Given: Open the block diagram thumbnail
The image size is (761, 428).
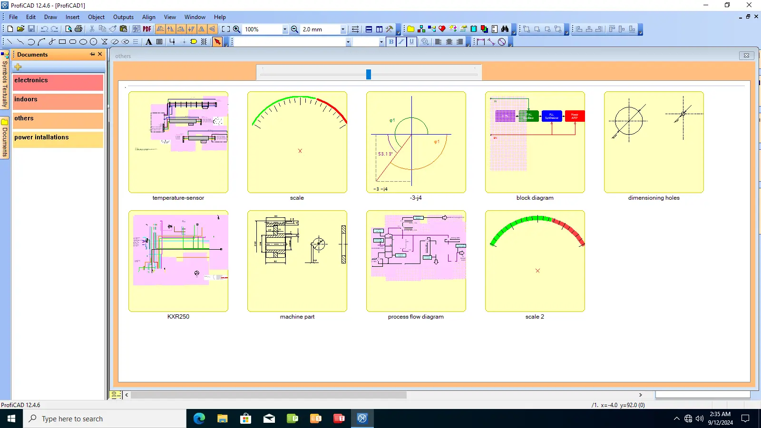Looking at the screenshot, I should 535,142.
